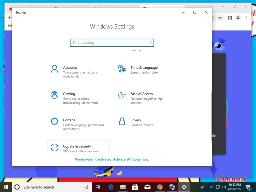
Task: Open Ease of Access settings
Action: [x=145, y=98]
